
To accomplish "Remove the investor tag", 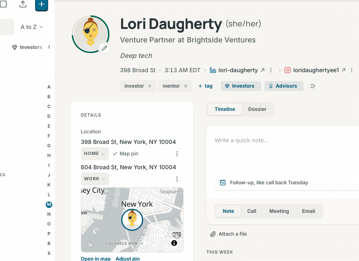I will (x=150, y=86).
